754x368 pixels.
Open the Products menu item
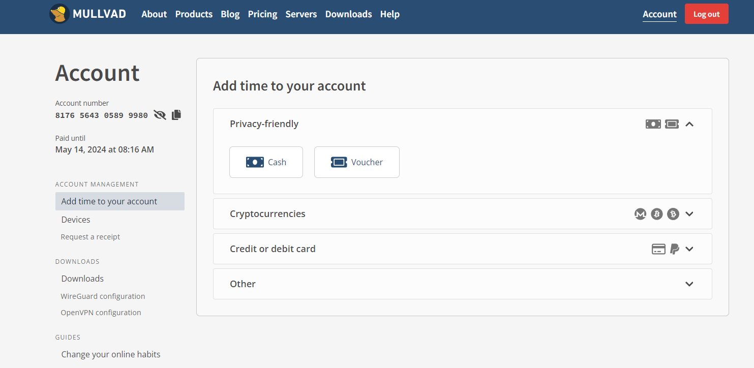click(194, 14)
